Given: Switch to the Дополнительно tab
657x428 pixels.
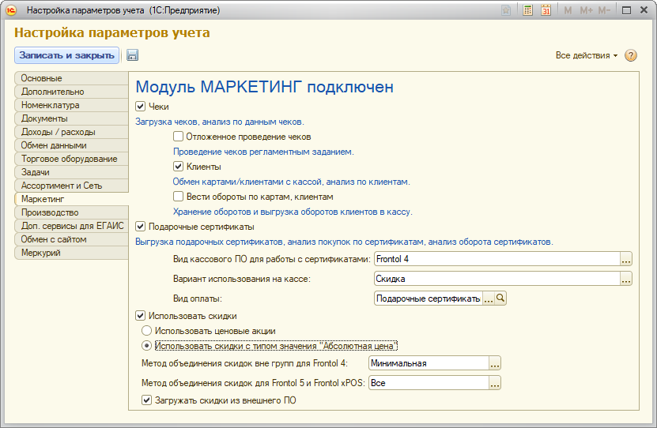Looking at the screenshot, I should tap(71, 92).
